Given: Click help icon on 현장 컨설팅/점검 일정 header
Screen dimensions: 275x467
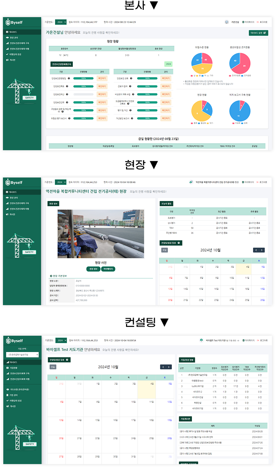Looking at the screenshot, I should [178, 243].
